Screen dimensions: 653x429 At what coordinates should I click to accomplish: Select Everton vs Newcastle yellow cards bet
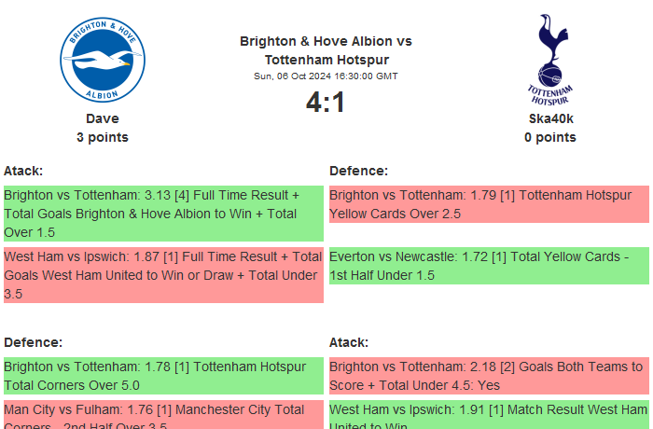[489, 266]
